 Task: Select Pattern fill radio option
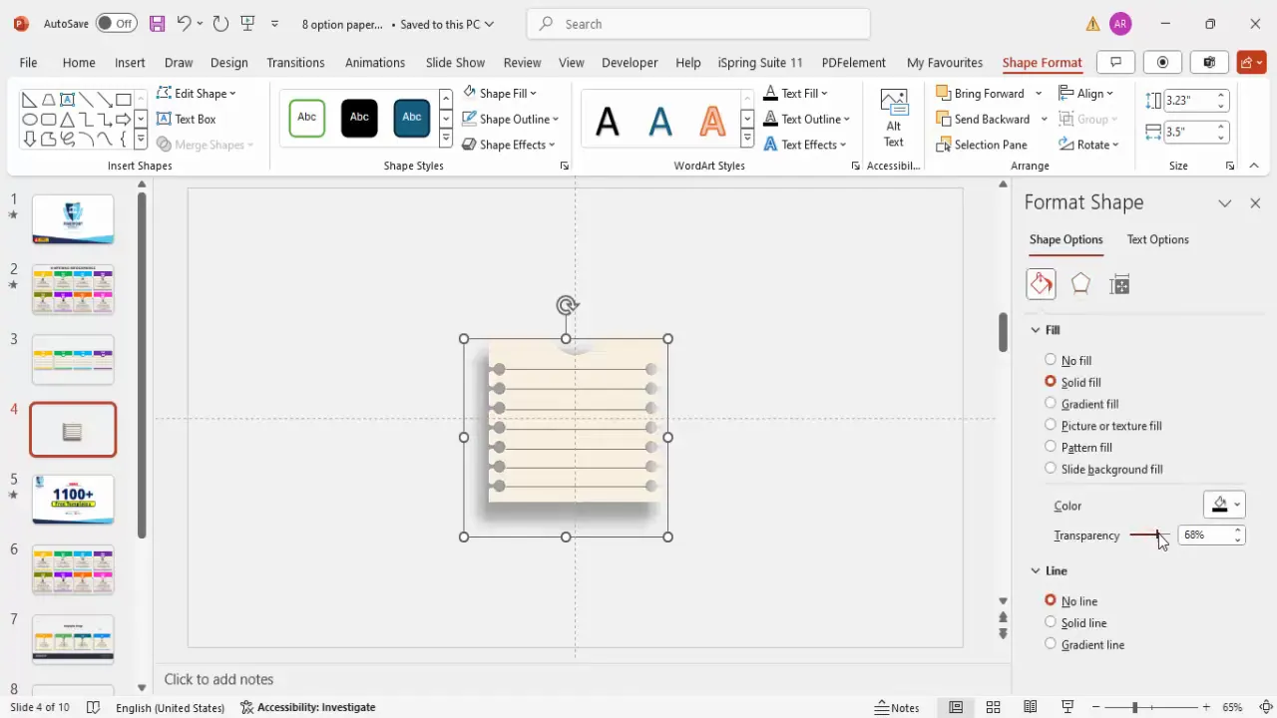click(1051, 447)
